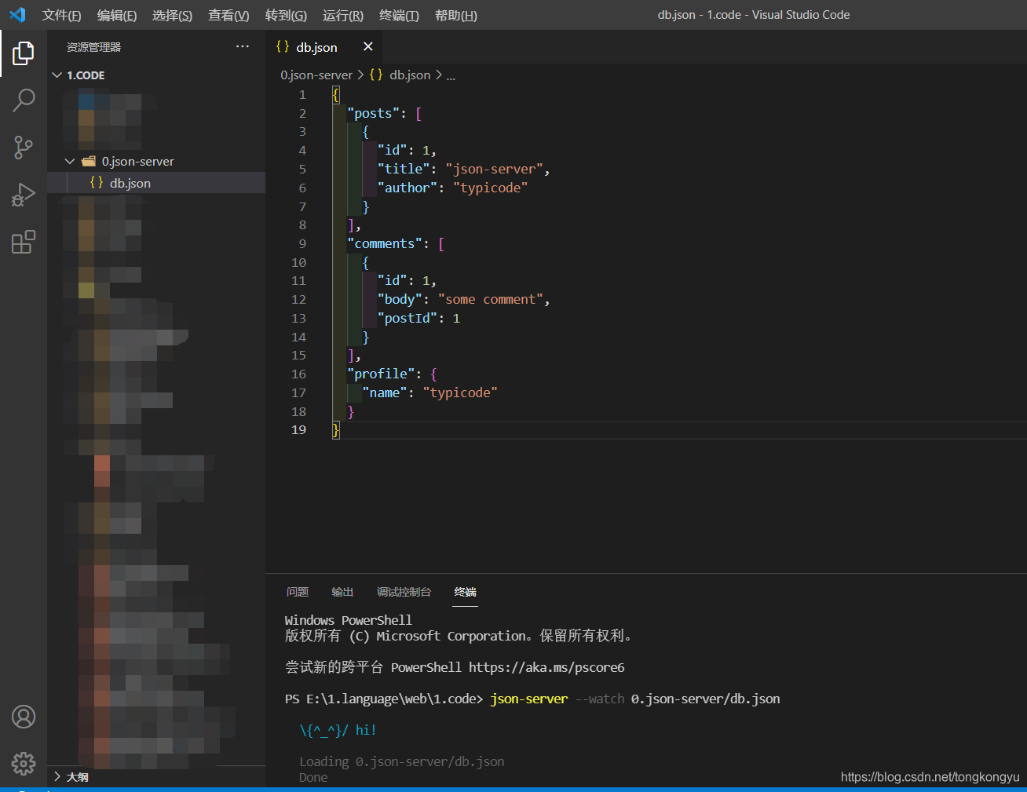Screen dimensions: 1027x792
Task: Click the braces icon of db.json in explorer
Action: coord(97,182)
